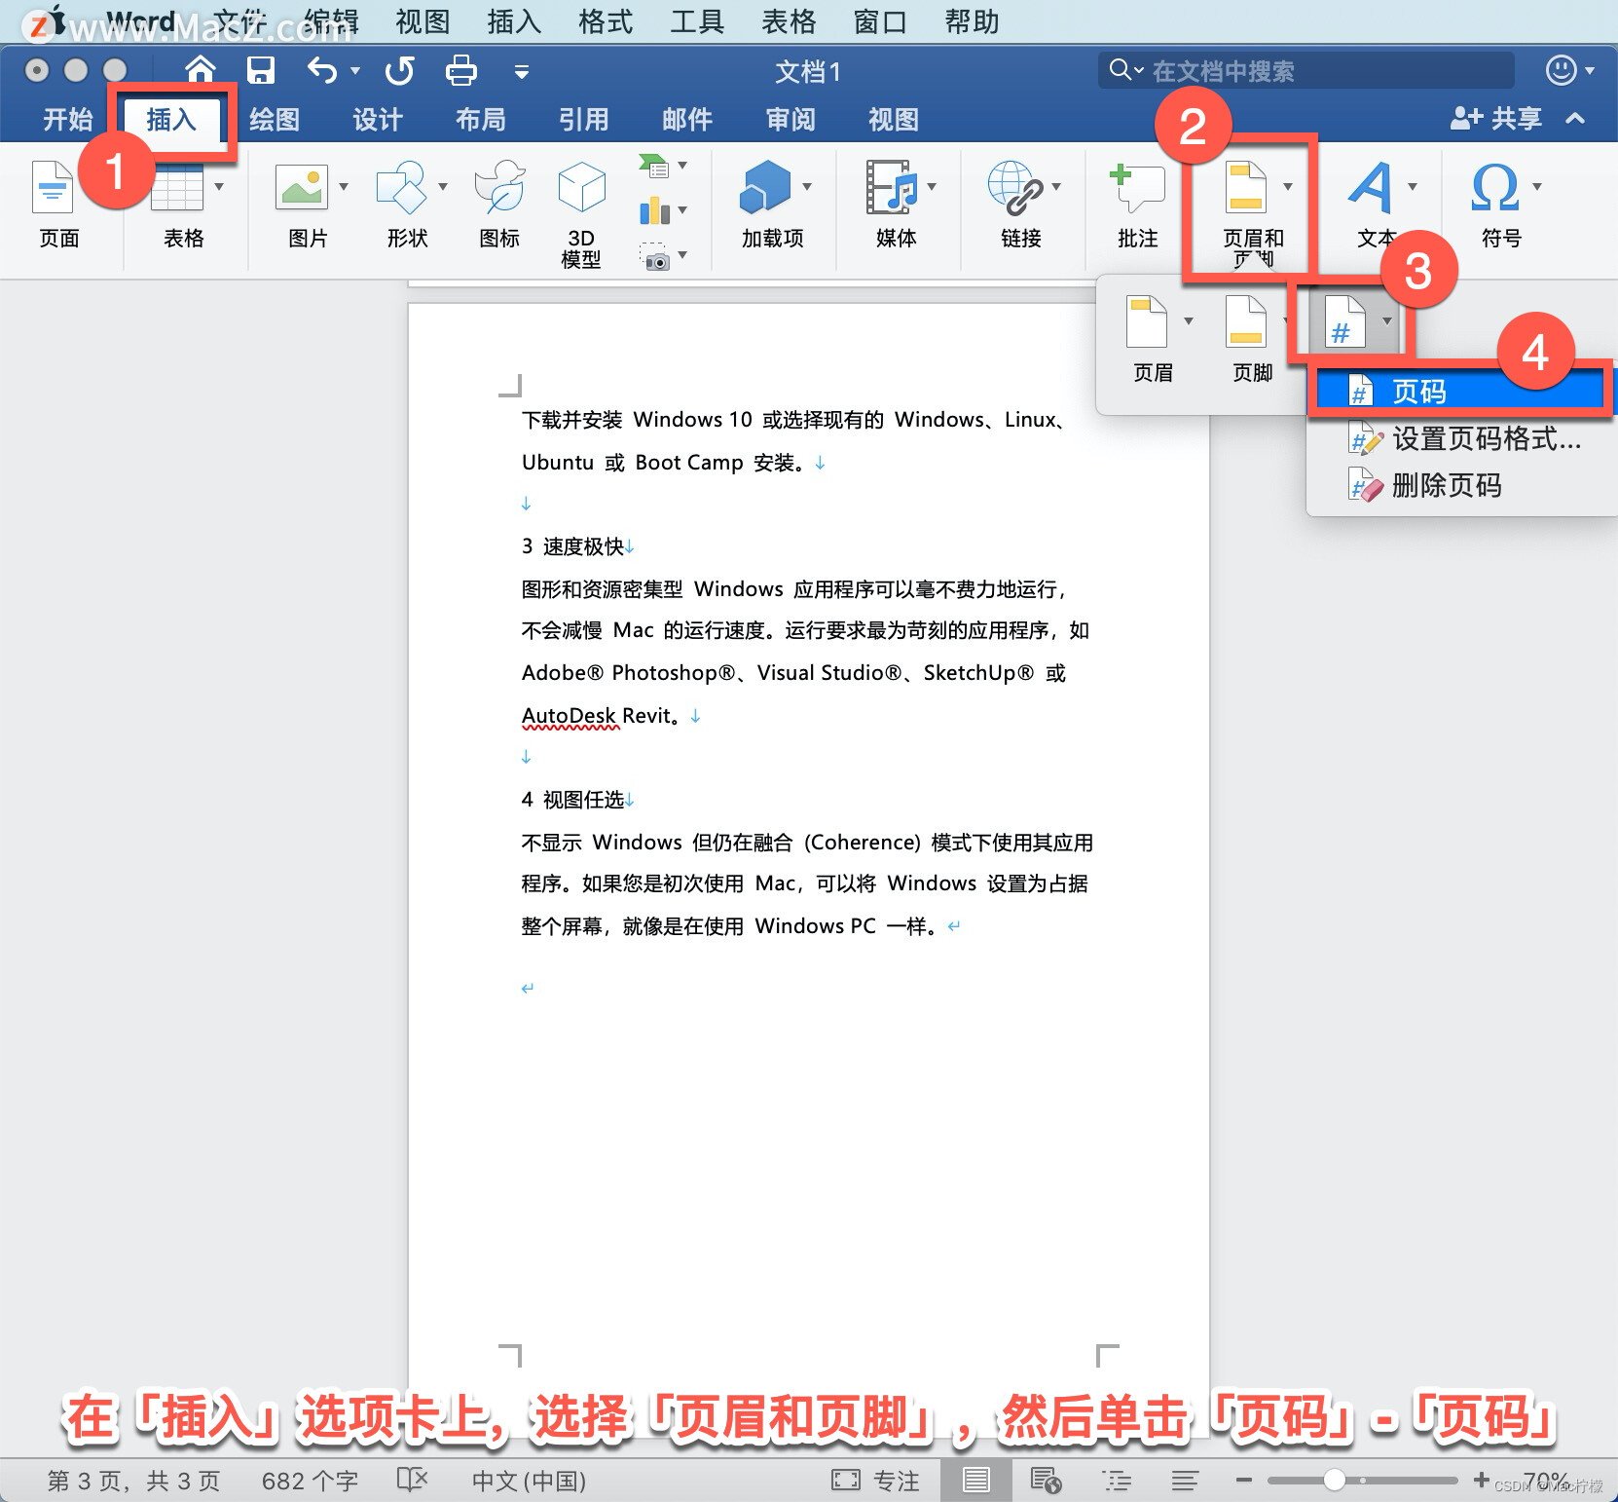The height and width of the screenshot is (1502, 1618).
Task: Open the macOS 帮助 menu
Action: (971, 20)
